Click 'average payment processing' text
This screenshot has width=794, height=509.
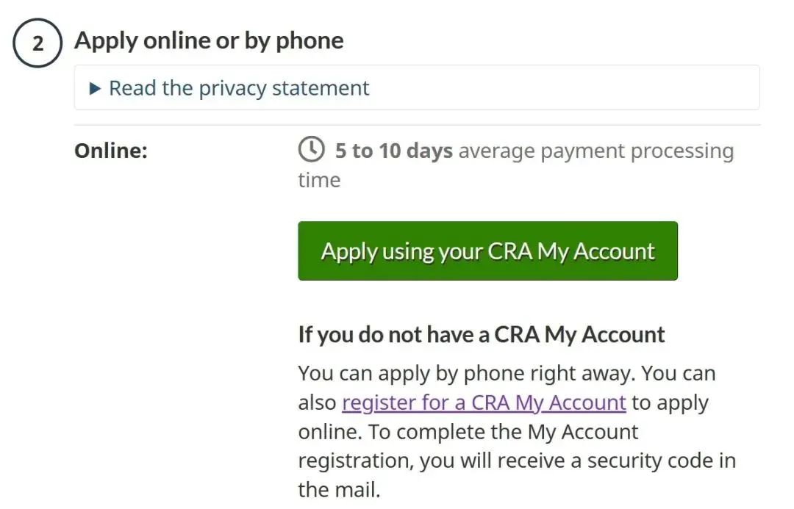(x=596, y=151)
